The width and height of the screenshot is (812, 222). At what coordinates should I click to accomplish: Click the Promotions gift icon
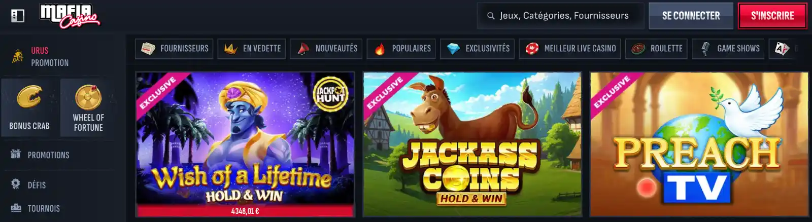[x=16, y=154]
